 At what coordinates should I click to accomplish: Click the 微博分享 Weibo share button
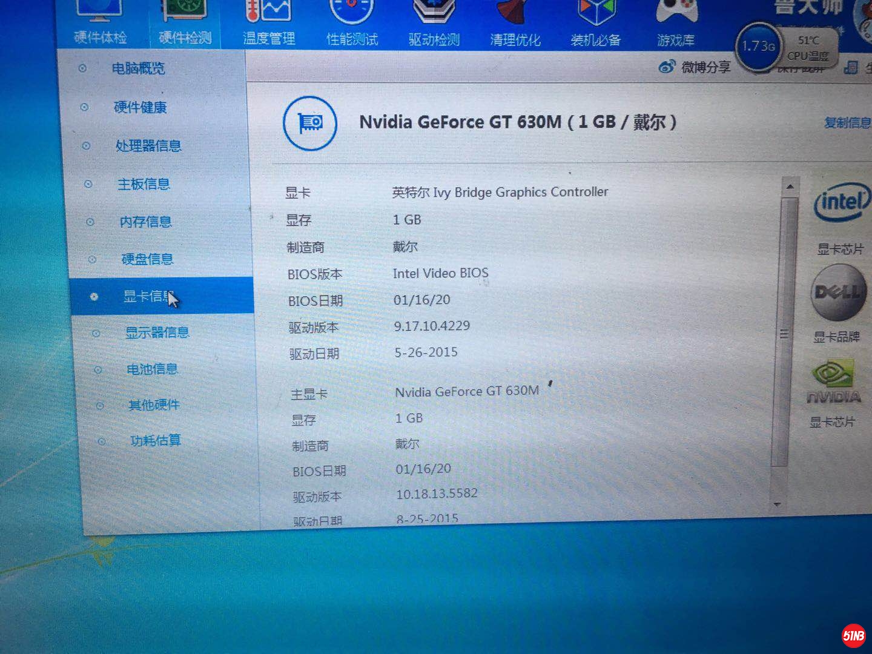tap(695, 67)
